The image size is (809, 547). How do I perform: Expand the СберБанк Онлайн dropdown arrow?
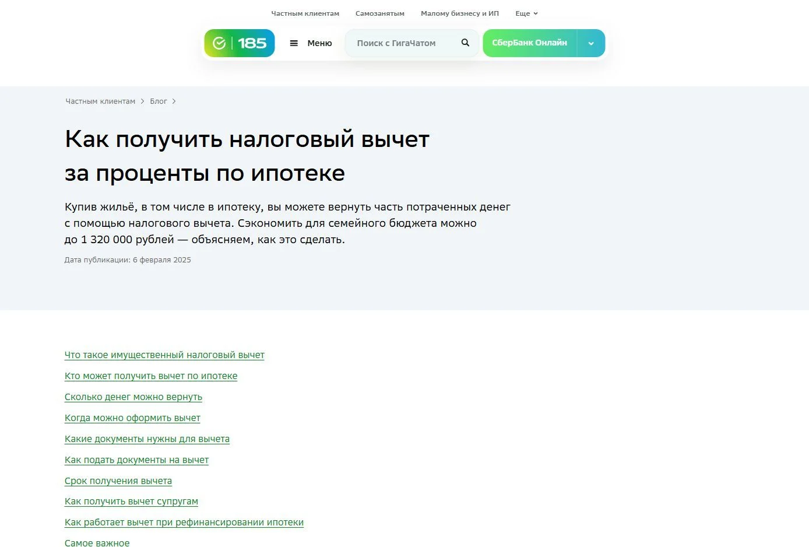[x=591, y=43]
